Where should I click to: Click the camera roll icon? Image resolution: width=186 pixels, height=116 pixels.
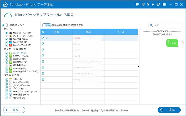(x=11, y=33)
